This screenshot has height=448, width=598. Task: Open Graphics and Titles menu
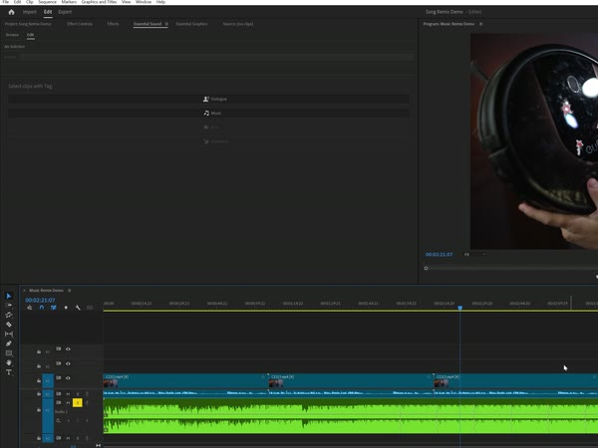(x=99, y=2)
